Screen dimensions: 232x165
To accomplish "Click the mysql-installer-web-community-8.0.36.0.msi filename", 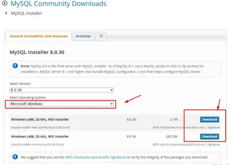I will click(40, 127).
